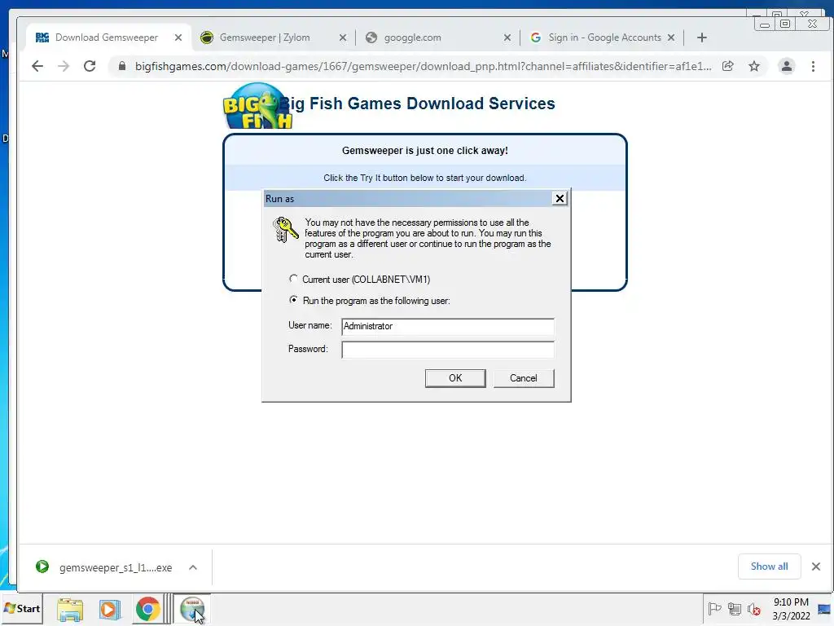
Task: Open Windows Explorer from the taskbar
Action: click(x=70, y=609)
